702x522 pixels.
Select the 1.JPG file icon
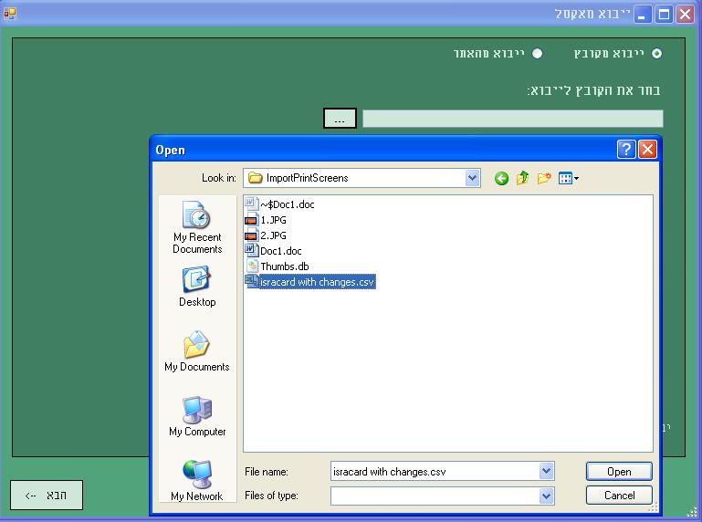(252, 220)
